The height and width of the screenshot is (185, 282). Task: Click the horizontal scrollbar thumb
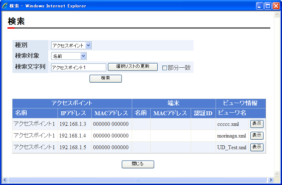click(x=137, y=180)
